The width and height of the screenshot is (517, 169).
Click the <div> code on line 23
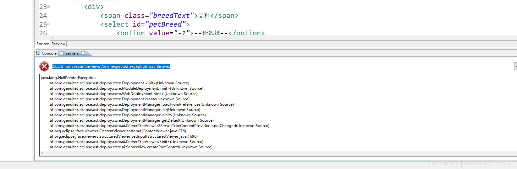[94, 7]
